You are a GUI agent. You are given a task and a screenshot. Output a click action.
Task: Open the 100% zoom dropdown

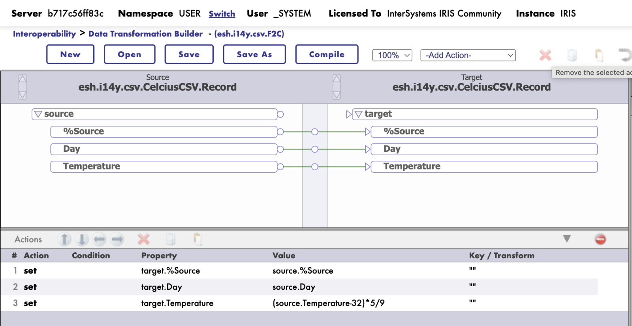[x=392, y=55]
